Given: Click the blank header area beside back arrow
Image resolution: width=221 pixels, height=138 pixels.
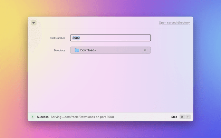Looking at the screenshot, I should pos(93,23).
